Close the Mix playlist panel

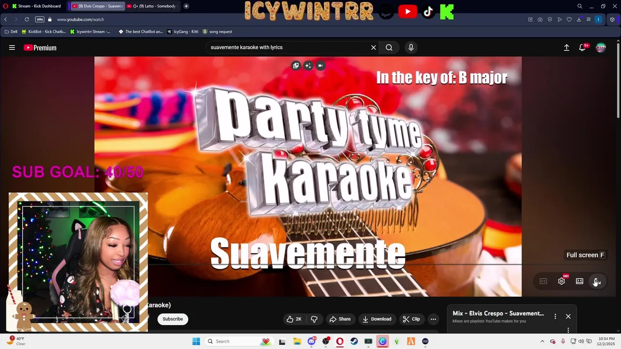(x=568, y=317)
